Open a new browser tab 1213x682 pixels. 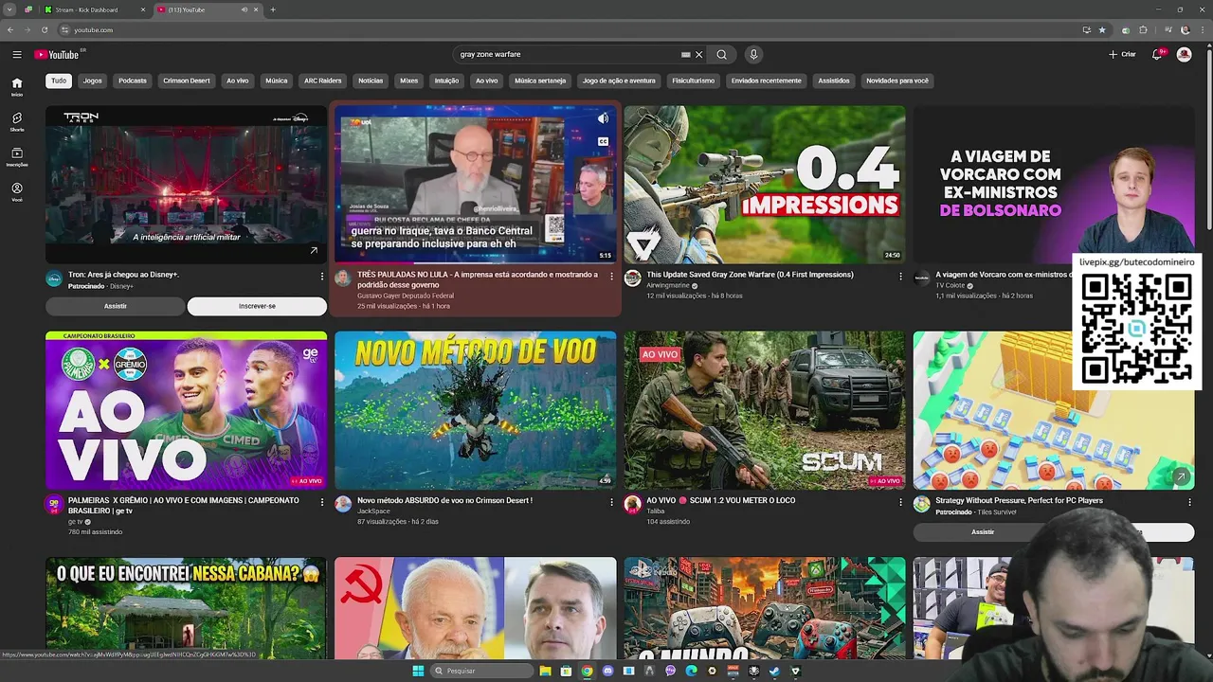coord(273,9)
